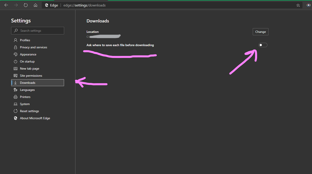
Task: Focus the Search settings field
Action: (x=37, y=31)
